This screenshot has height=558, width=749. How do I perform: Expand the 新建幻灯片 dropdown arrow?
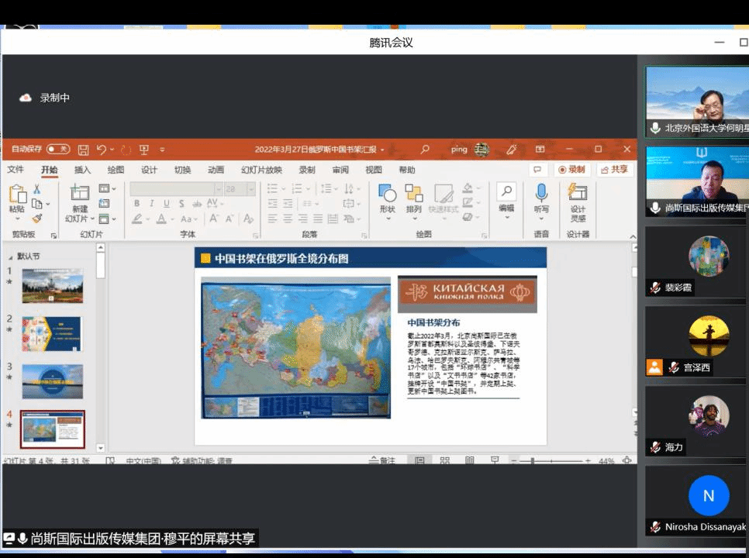(92, 219)
